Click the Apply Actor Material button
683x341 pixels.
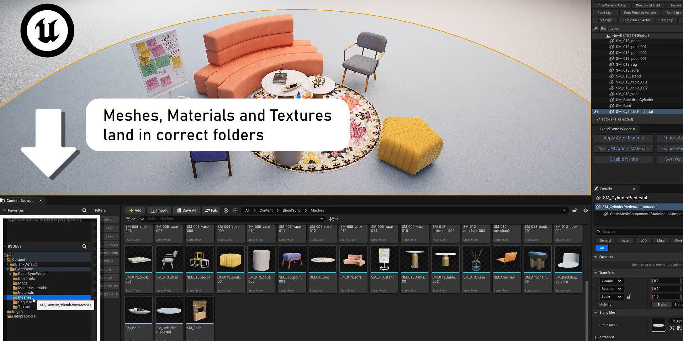623,138
